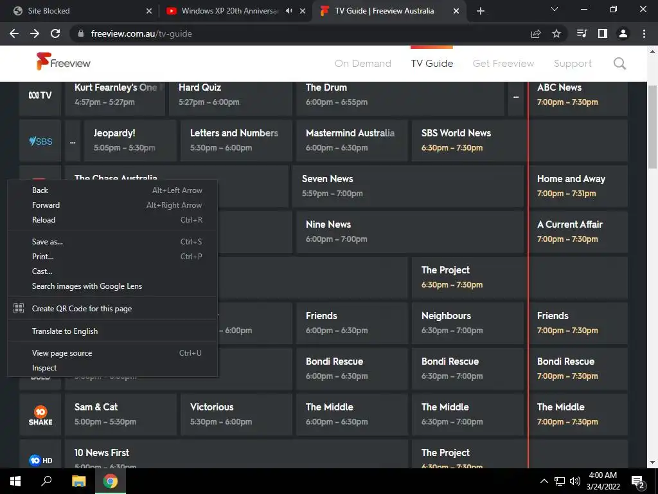Open The Drum program tile

coord(400,98)
